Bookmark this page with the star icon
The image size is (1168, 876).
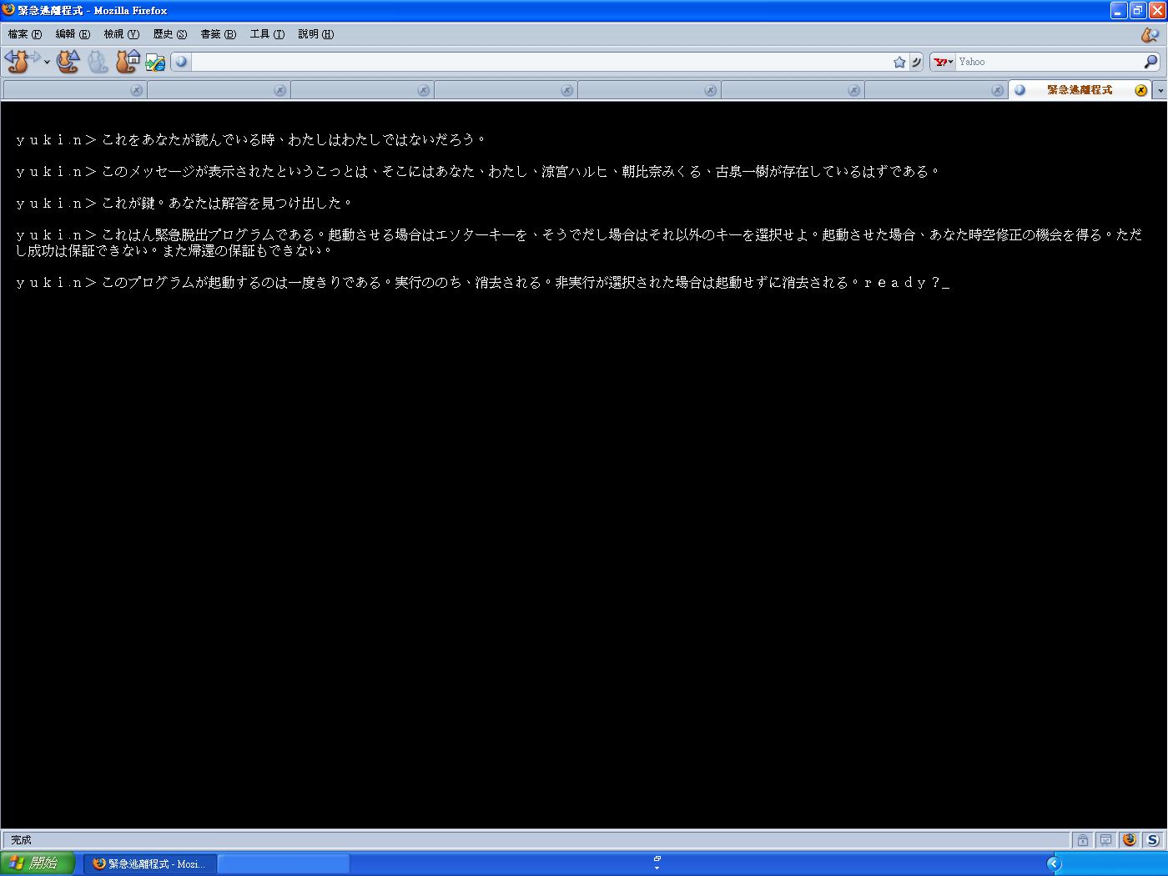899,62
